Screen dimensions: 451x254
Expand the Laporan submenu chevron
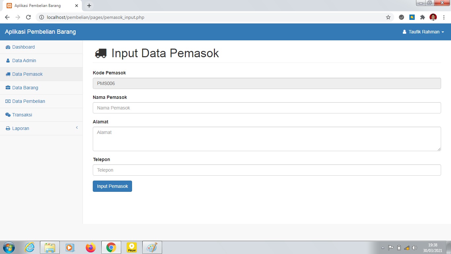pos(77,127)
